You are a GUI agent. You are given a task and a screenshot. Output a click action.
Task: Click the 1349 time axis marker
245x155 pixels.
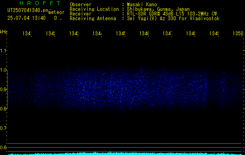[214, 34]
